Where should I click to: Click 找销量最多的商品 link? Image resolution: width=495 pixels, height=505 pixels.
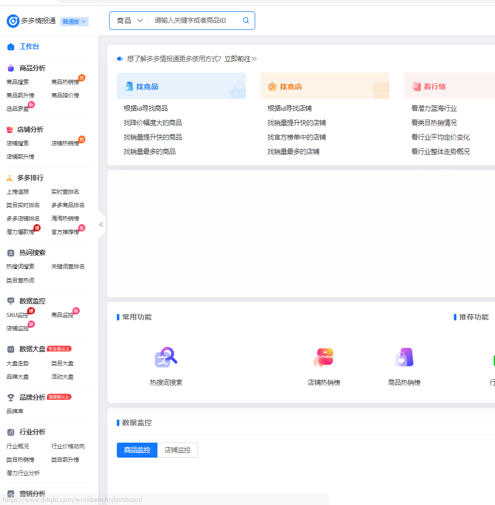[x=150, y=151]
